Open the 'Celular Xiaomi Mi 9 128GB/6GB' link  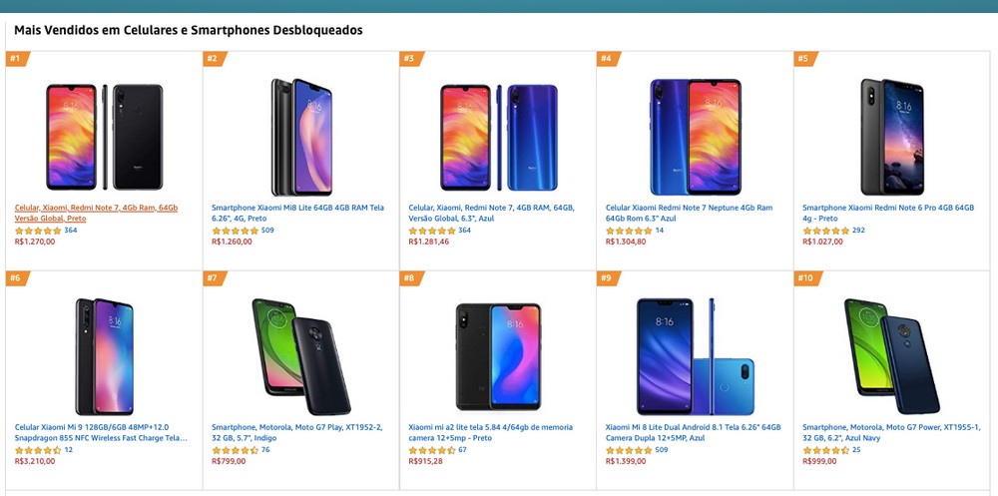pos(100,432)
